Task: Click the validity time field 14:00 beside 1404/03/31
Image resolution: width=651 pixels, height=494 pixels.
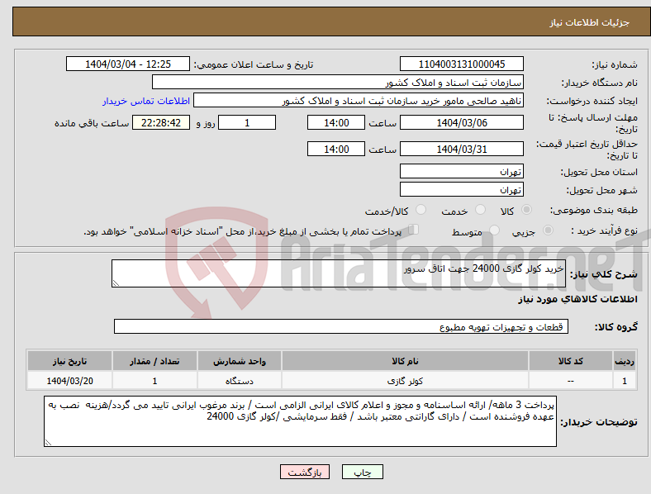Action: pos(336,149)
